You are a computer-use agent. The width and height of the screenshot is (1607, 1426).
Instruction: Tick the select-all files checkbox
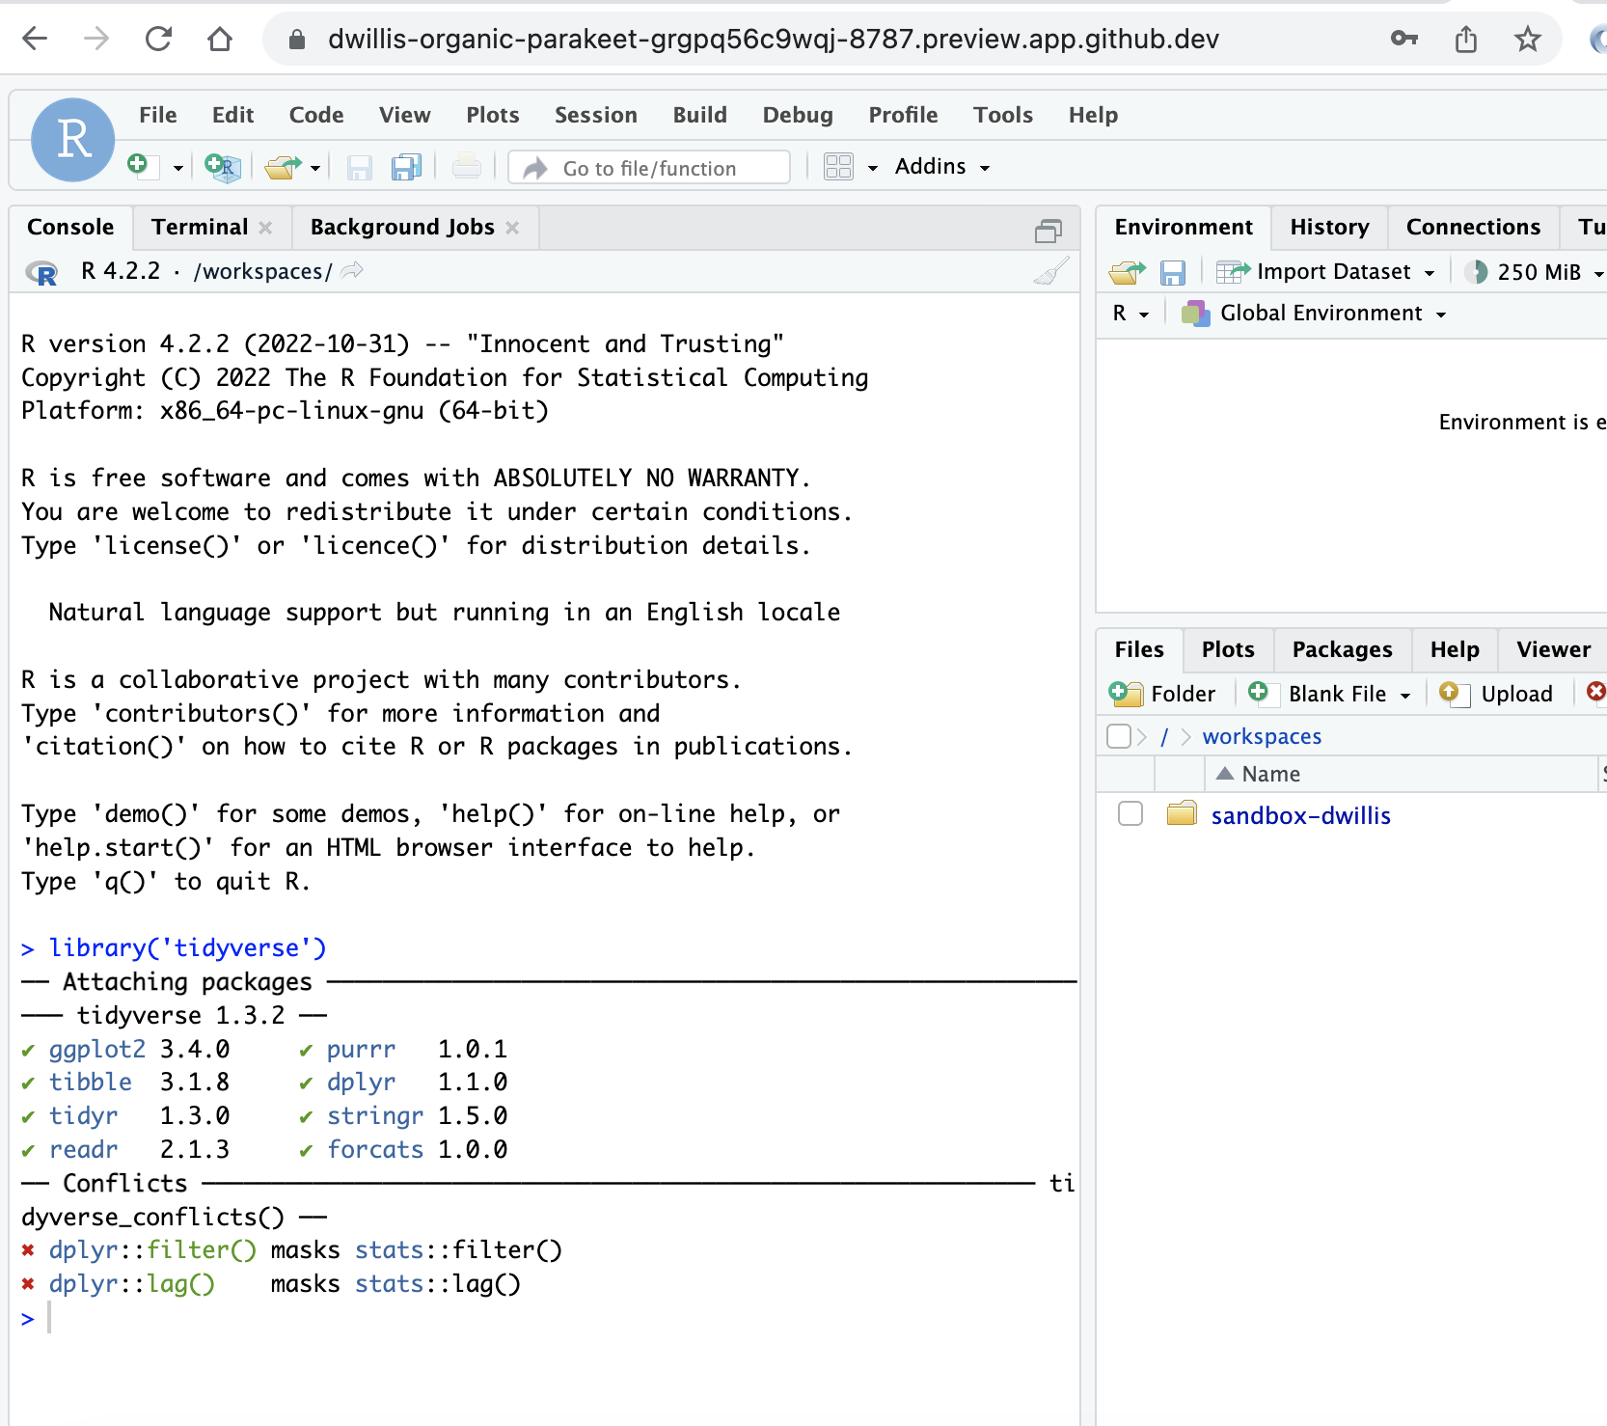click(x=1119, y=736)
